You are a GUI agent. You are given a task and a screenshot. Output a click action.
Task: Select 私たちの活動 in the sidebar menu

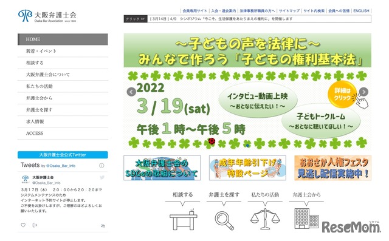pos(63,86)
